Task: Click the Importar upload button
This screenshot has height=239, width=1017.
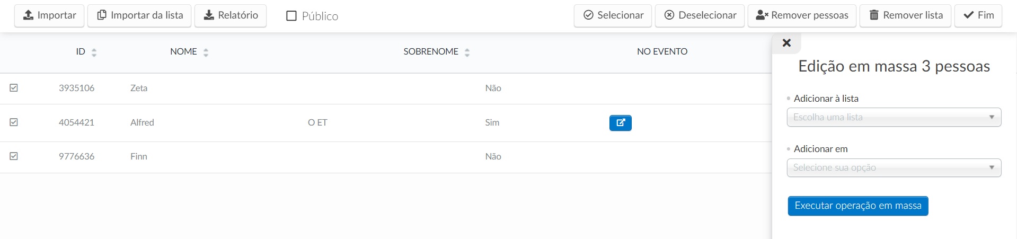Action: (x=49, y=15)
